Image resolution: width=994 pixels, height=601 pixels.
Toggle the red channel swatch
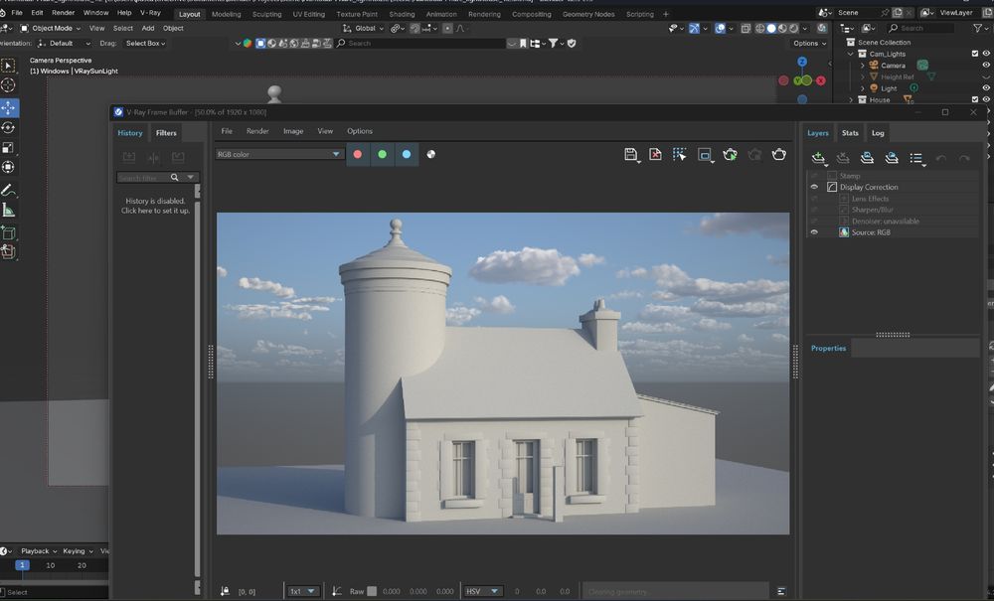coord(358,155)
